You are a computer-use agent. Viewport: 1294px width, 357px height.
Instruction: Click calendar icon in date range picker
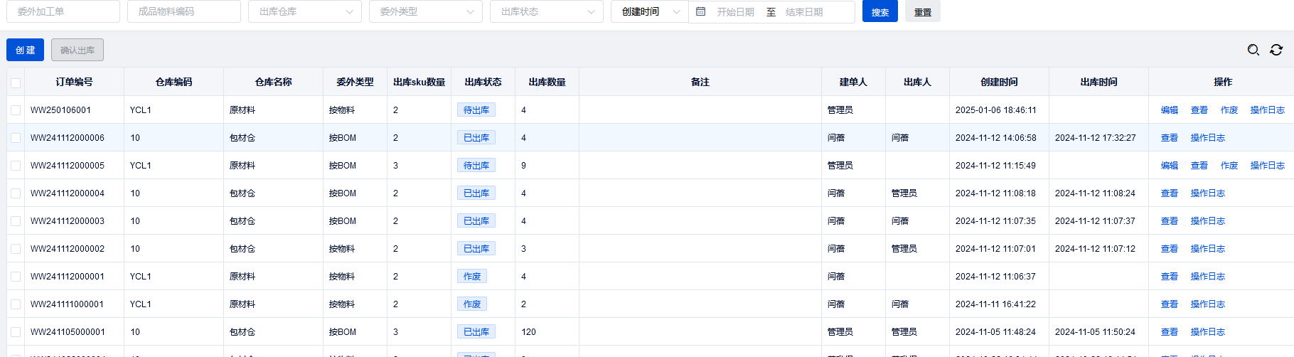(700, 12)
